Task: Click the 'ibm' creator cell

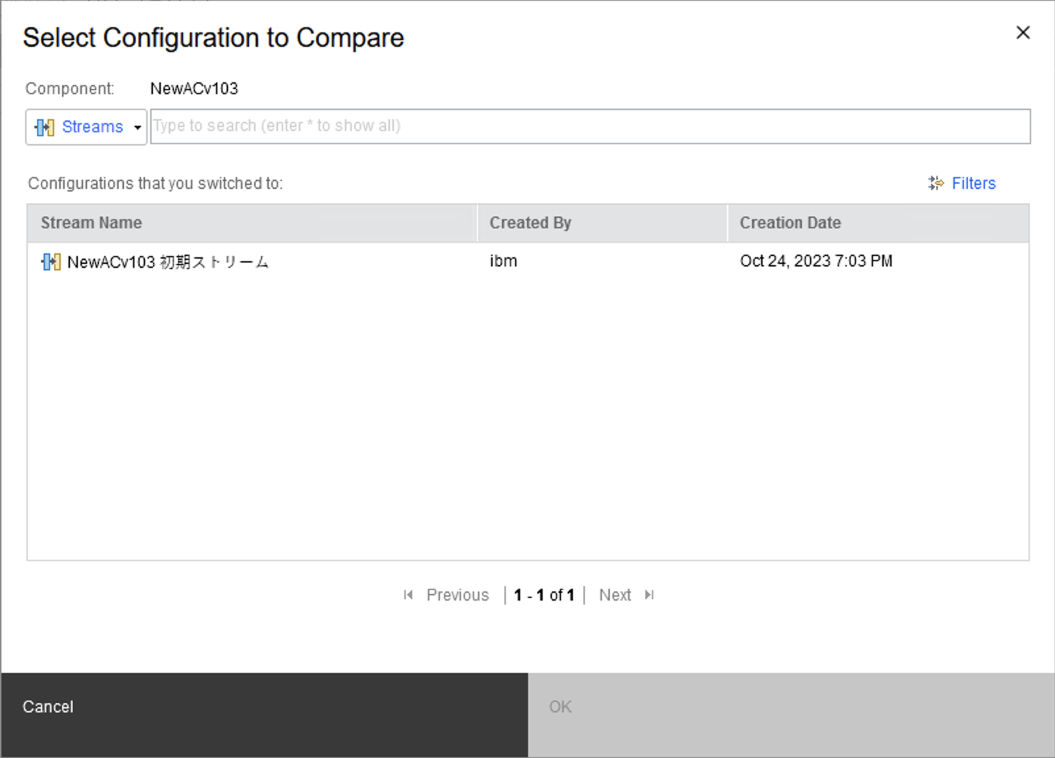Action: click(503, 261)
